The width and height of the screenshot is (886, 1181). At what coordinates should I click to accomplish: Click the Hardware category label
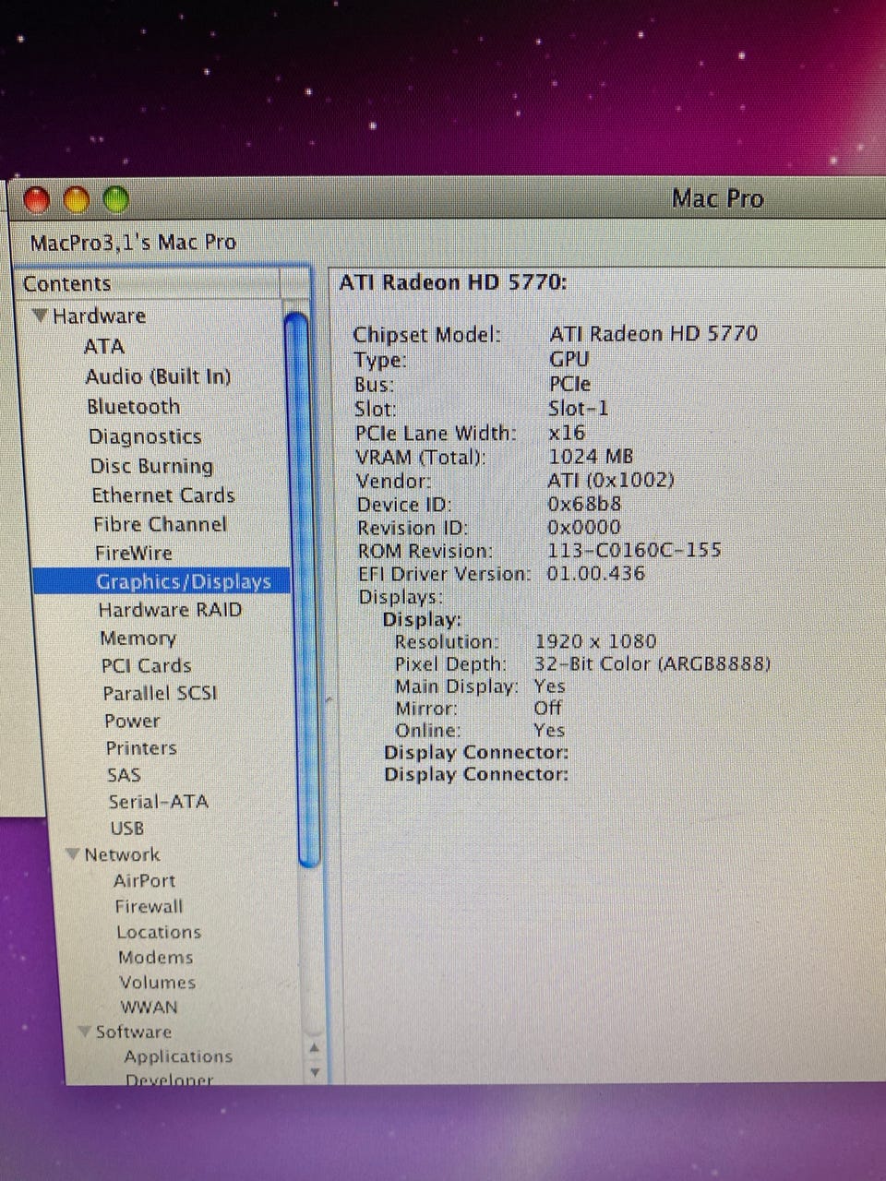(x=99, y=316)
